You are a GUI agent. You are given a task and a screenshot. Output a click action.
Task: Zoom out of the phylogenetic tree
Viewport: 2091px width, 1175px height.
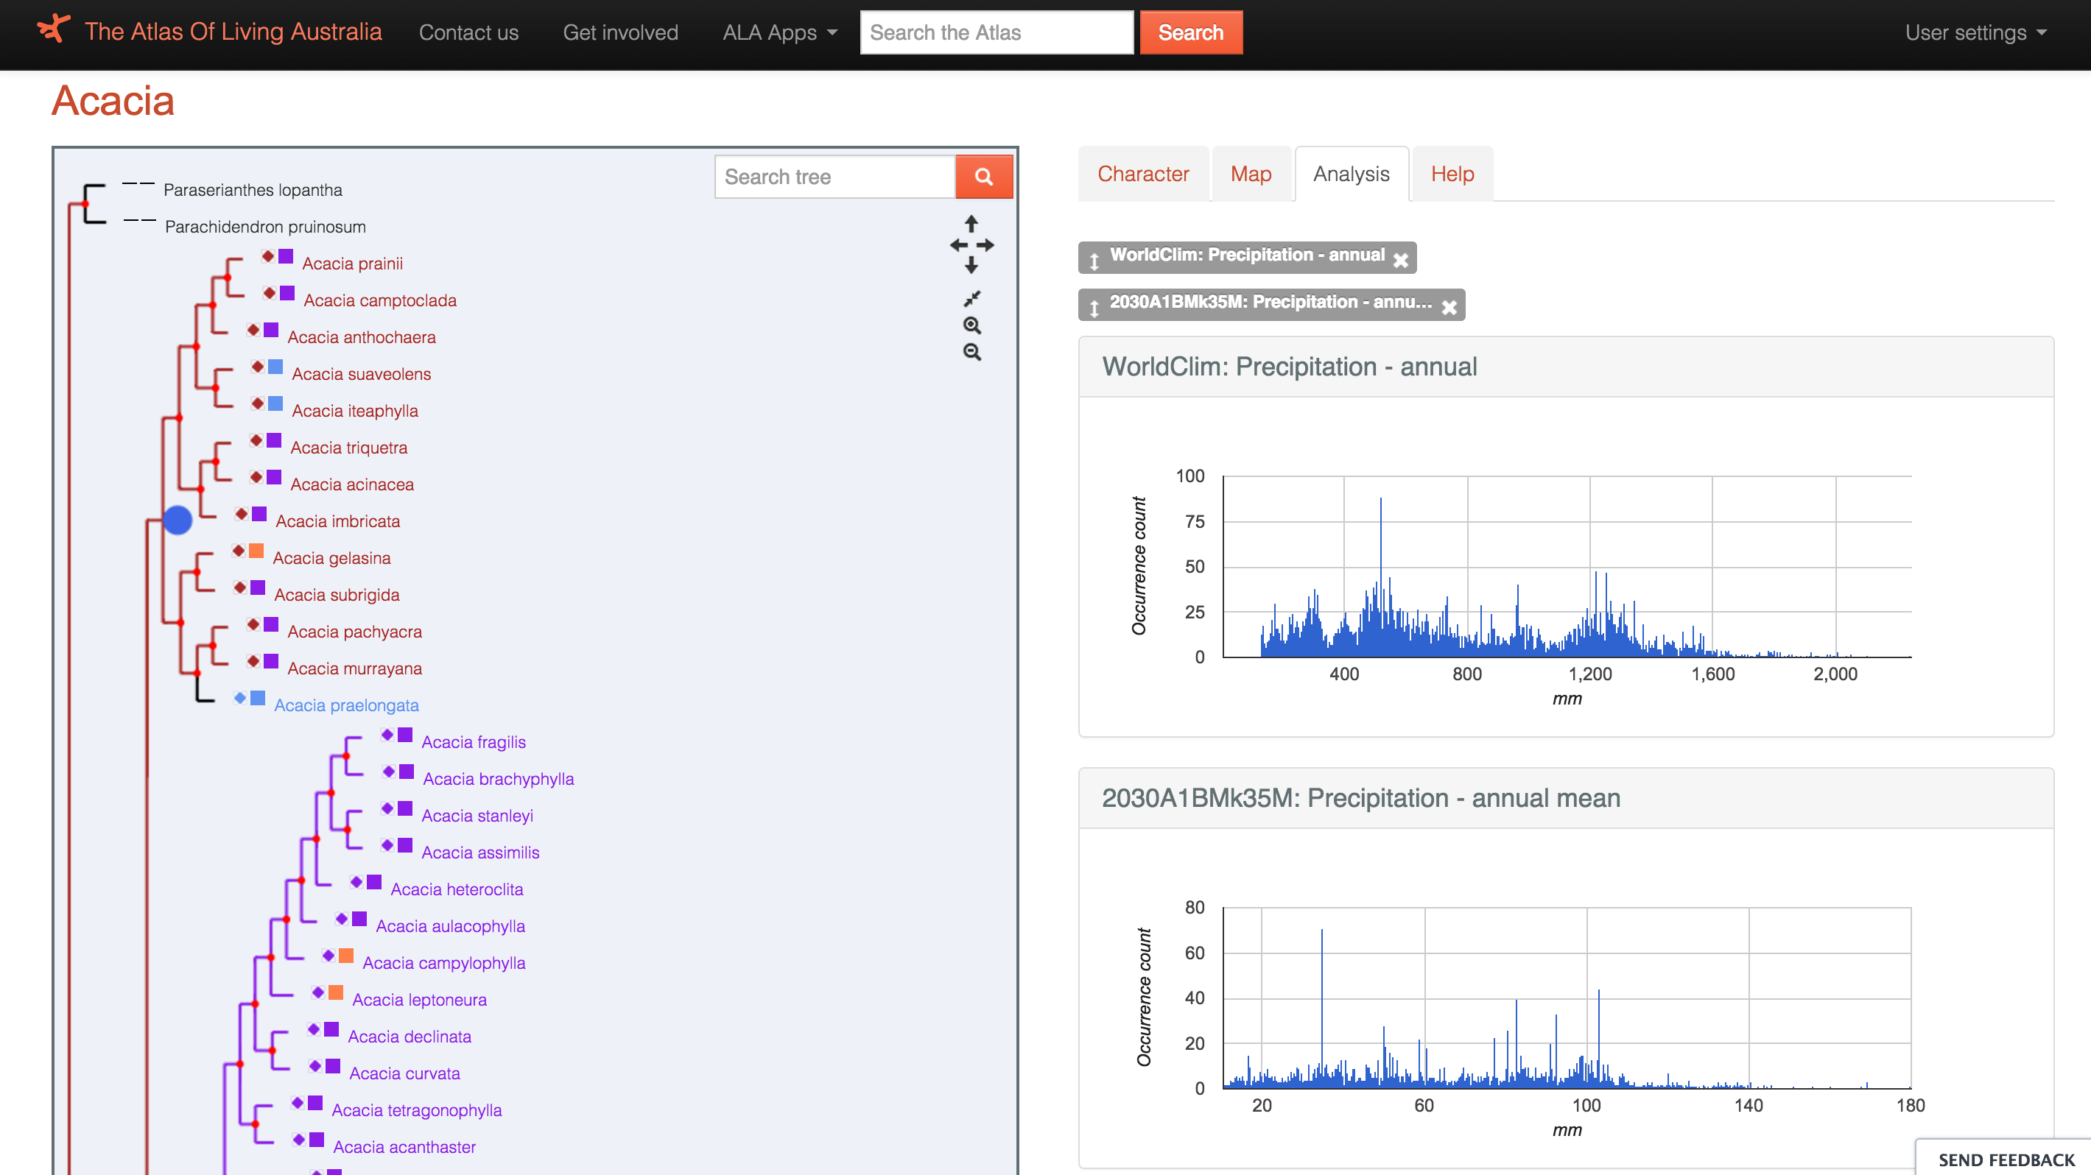[x=971, y=352]
